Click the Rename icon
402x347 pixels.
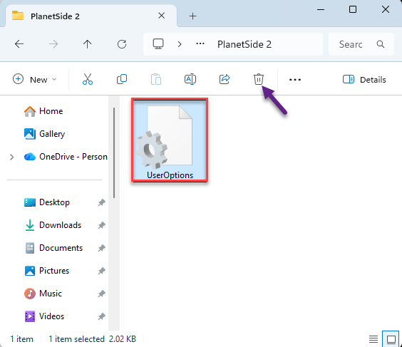190,79
